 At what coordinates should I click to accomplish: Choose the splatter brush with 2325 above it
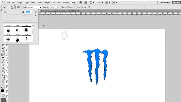8,31
